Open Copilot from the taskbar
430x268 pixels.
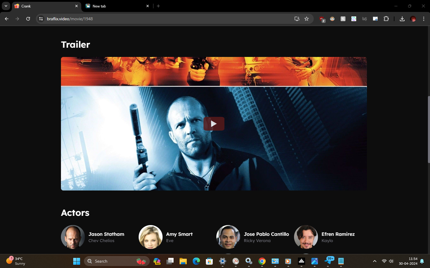point(157,261)
